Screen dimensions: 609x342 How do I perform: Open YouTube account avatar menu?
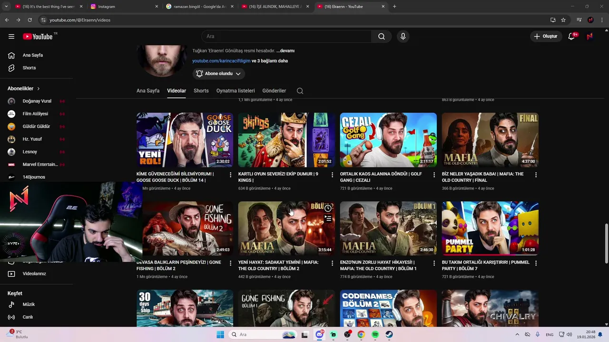589,37
